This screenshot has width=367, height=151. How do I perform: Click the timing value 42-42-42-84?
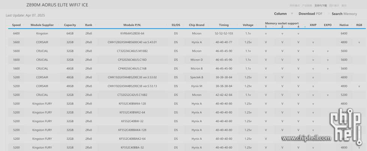coord(224,95)
